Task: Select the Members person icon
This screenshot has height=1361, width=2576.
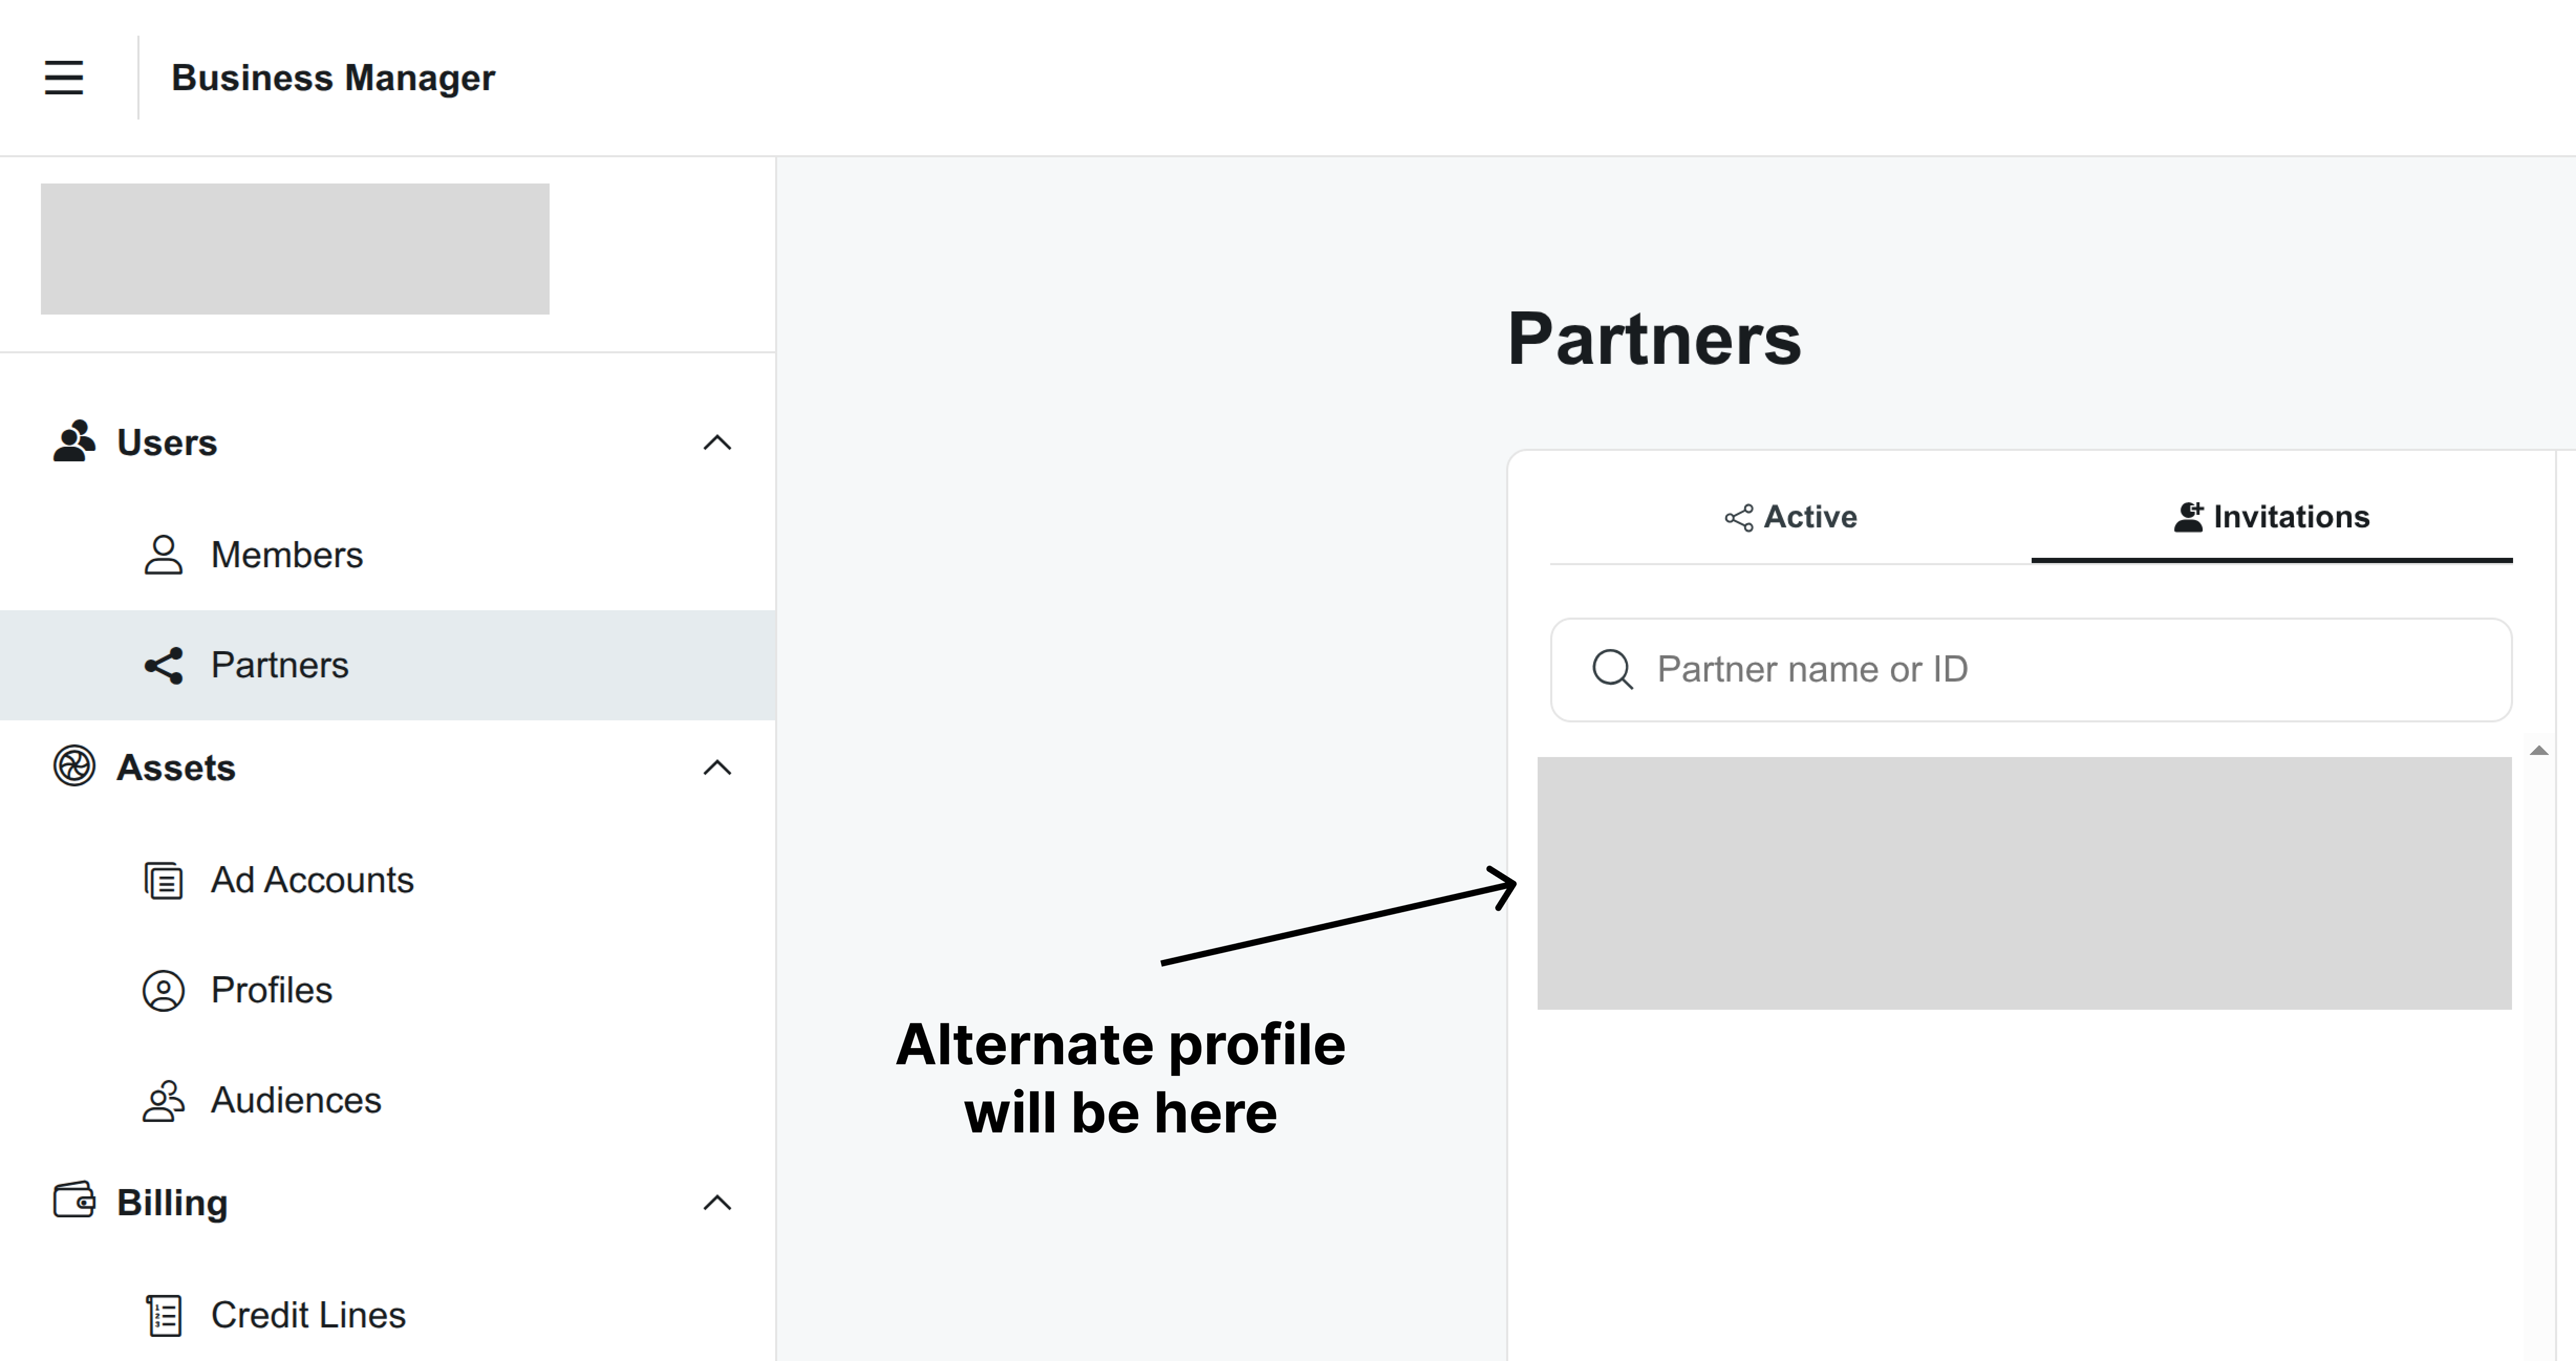Action: coord(163,555)
